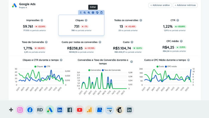Click the R$4,25 CPC médio value
This screenshot has width=209, height=118.
(x=168, y=47)
